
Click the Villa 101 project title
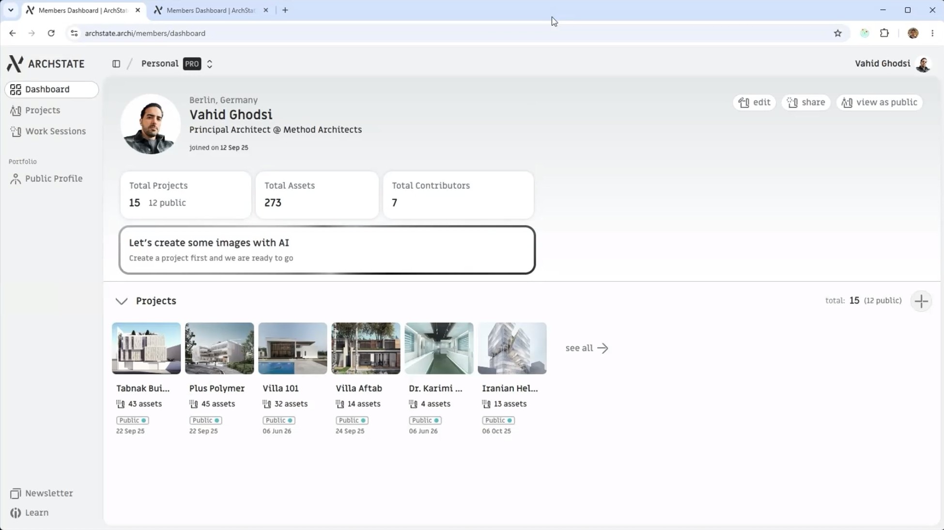click(280, 388)
